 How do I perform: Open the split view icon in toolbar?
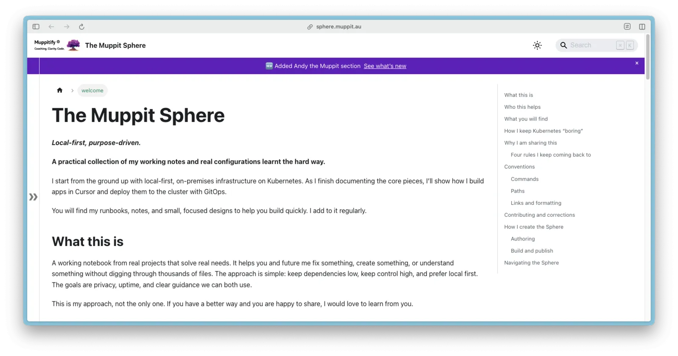point(642,27)
